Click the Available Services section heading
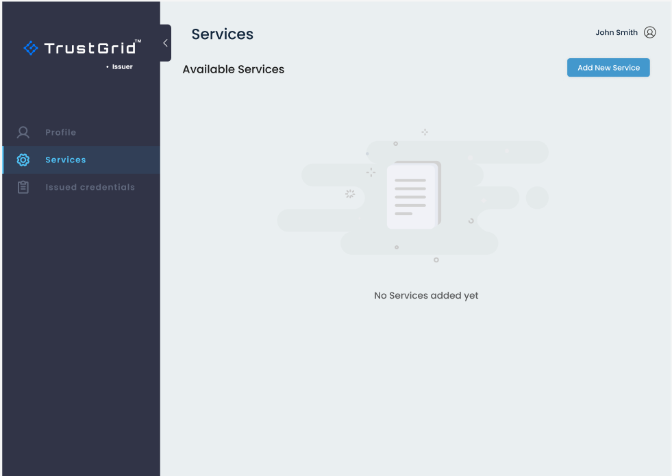Viewport: 672px width, 476px height. click(x=233, y=69)
